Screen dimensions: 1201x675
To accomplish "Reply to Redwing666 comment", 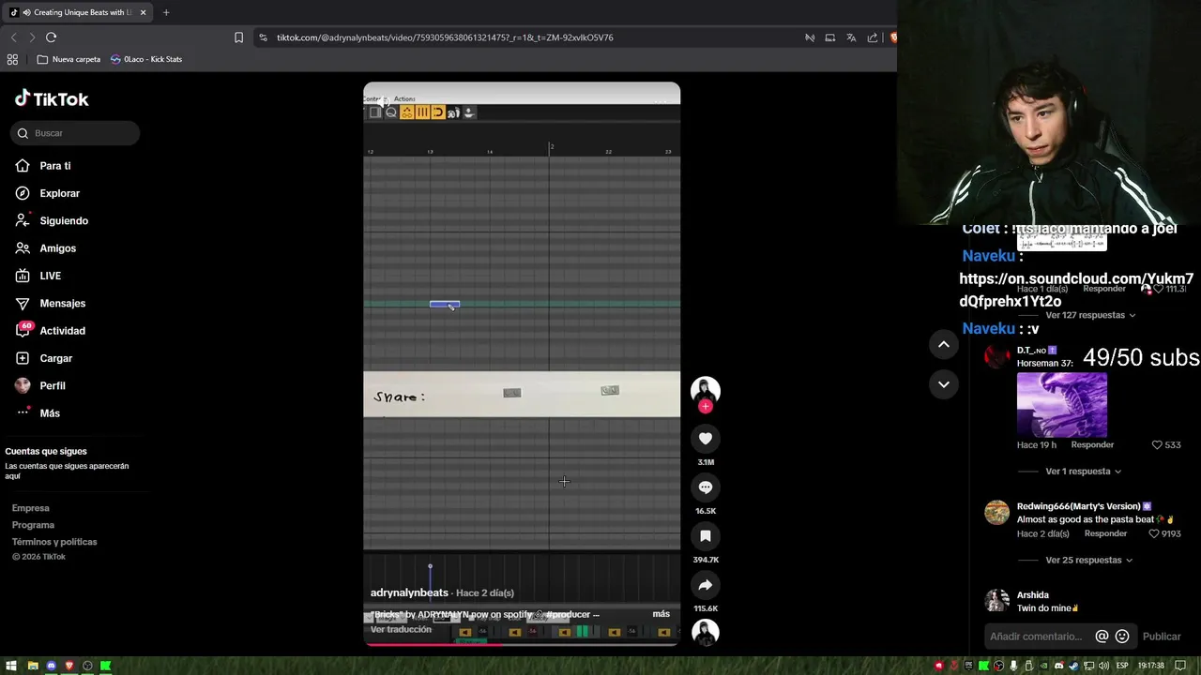I will click(1105, 533).
